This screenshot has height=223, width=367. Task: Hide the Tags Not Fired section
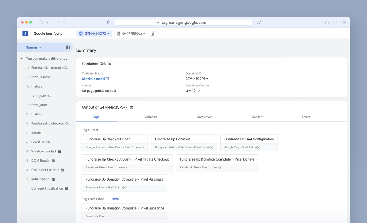pyautogui.click(x=115, y=199)
